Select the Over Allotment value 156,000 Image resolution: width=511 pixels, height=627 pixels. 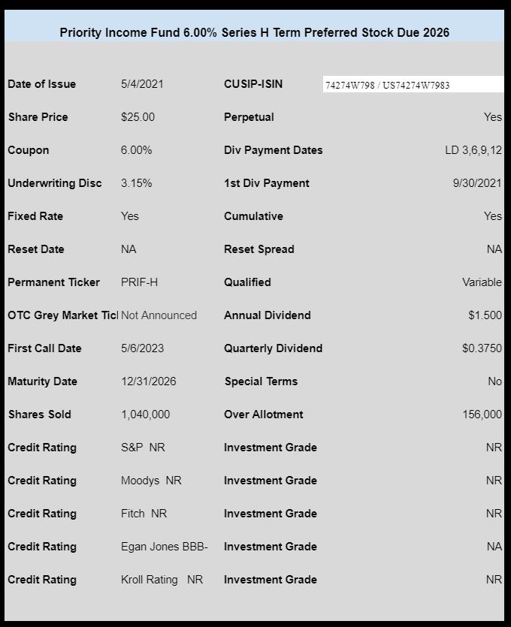click(x=482, y=414)
